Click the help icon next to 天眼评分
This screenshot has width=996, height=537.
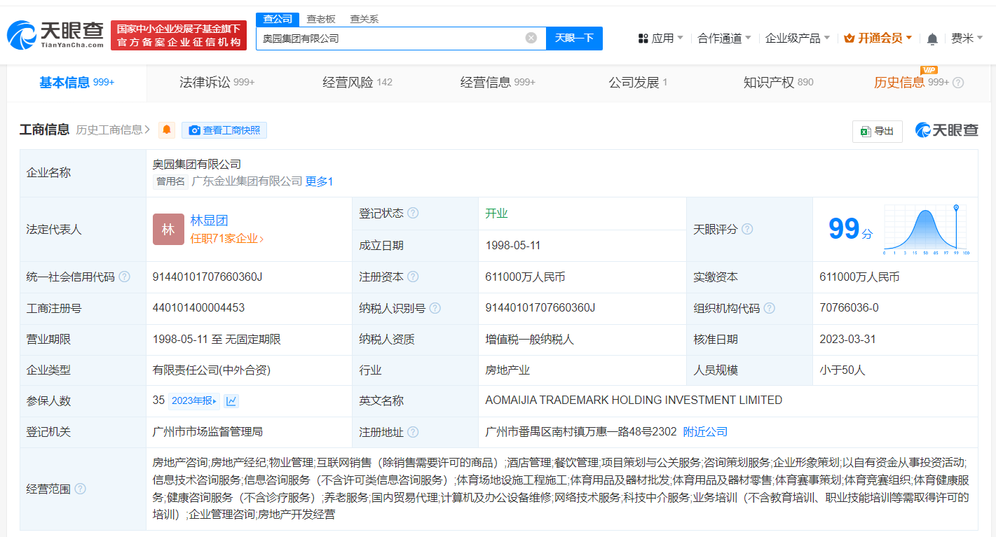(x=746, y=229)
